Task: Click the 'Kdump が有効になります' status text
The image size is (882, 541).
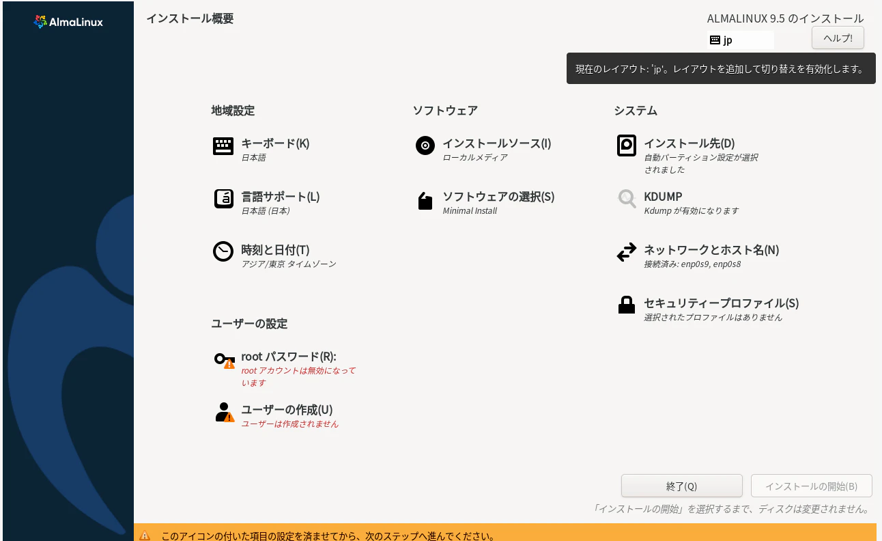Action: click(x=692, y=210)
